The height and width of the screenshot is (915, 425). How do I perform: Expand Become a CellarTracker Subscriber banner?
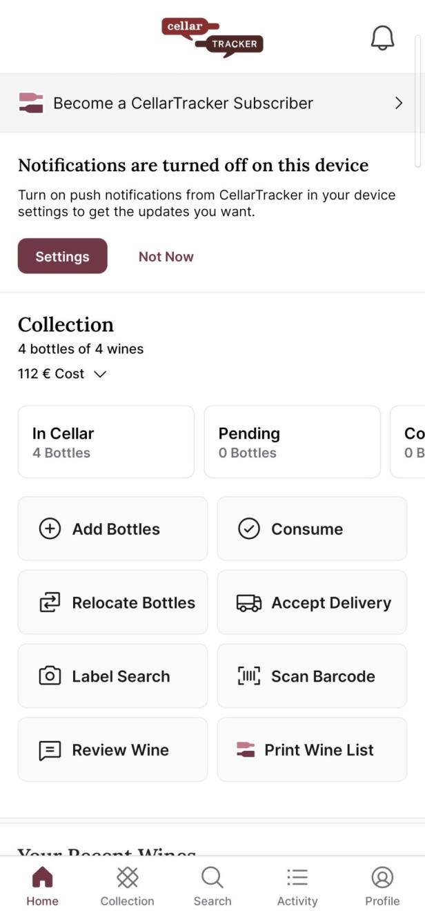coord(212,102)
